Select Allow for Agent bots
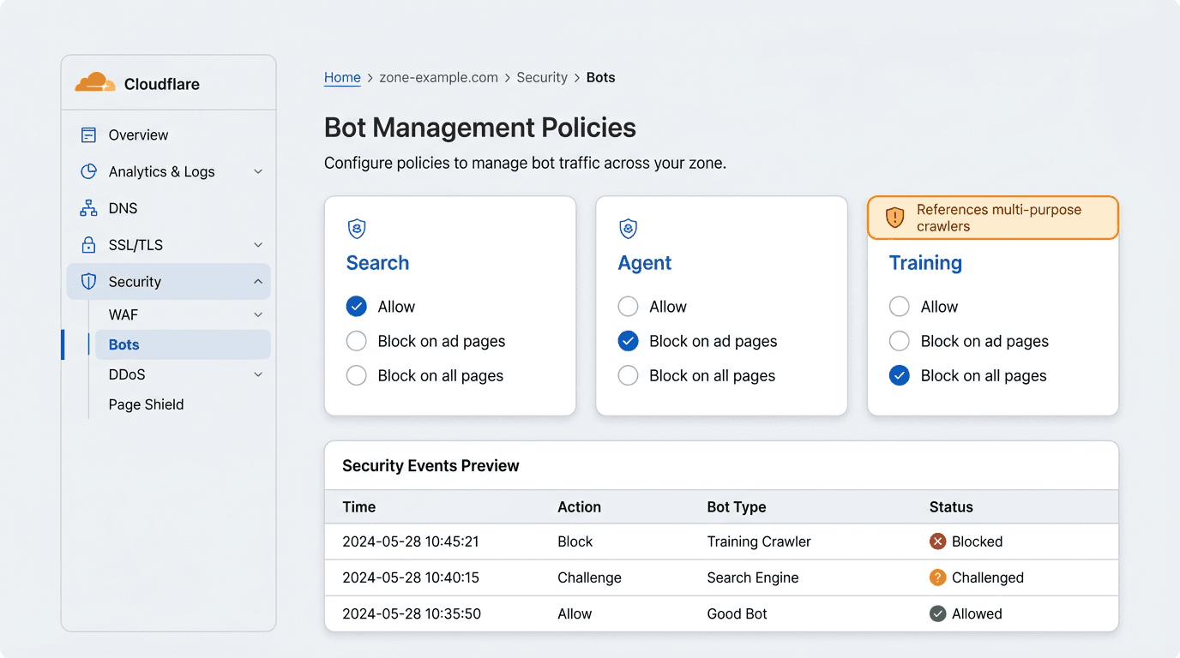The image size is (1180, 658). pos(628,307)
